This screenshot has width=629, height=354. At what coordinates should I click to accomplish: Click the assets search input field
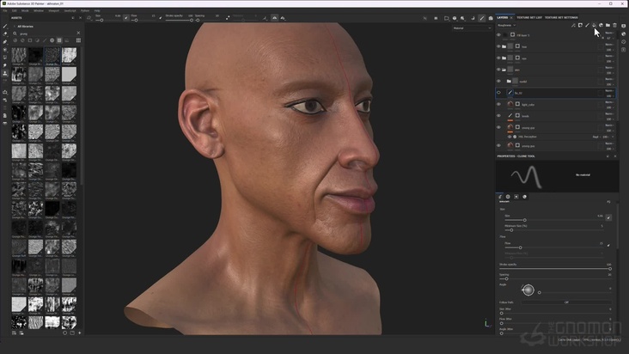(x=46, y=34)
